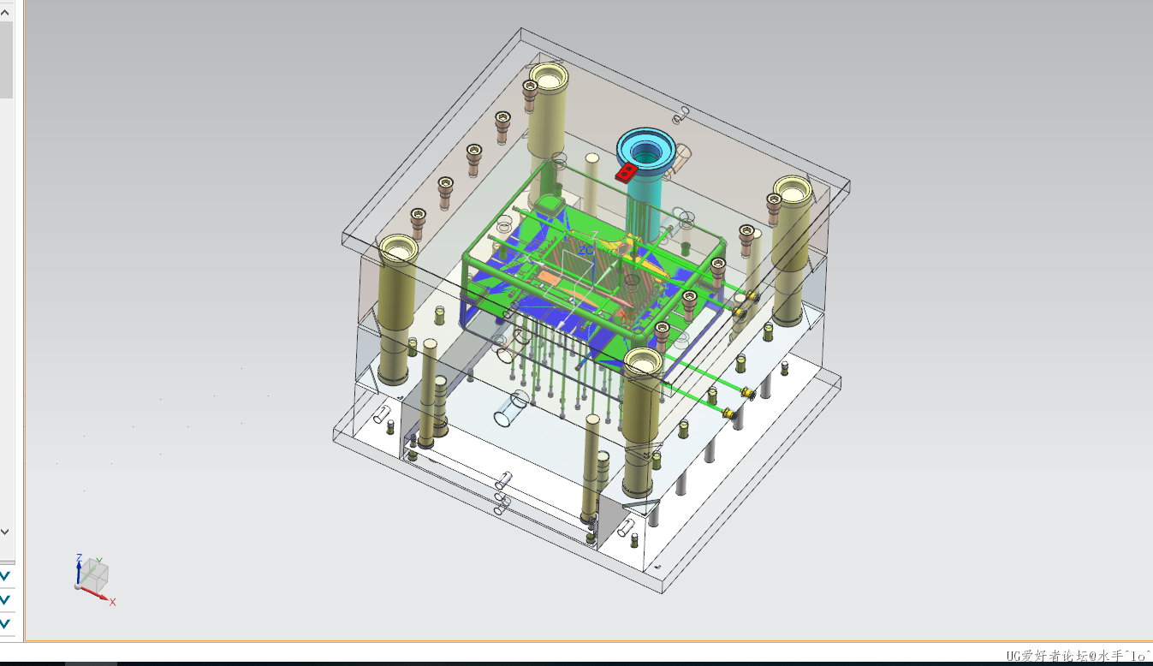Expand the second of the three collapsed chevron groups
This screenshot has height=666, width=1153.
[5, 600]
